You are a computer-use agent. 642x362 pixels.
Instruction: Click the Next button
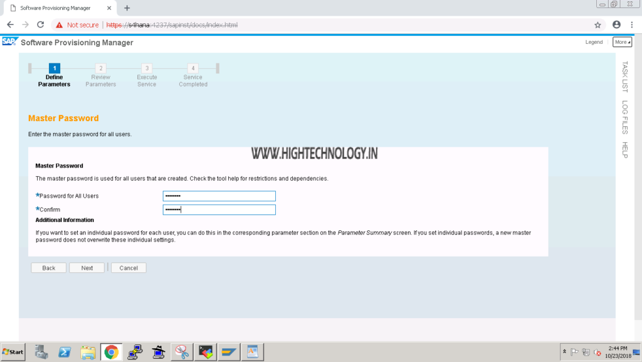click(x=87, y=268)
